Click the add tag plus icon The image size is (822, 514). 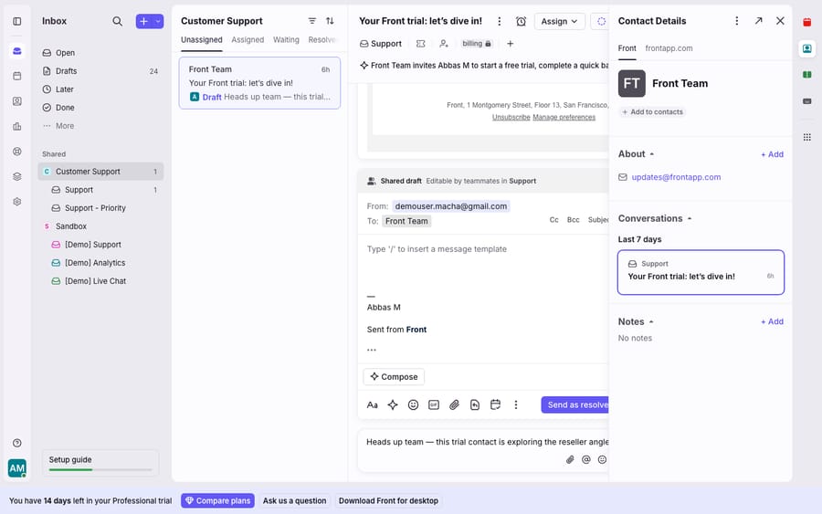pyautogui.click(x=510, y=44)
